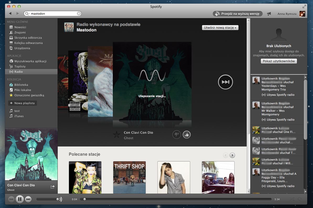Click the main content vertical scrollbar

248,78
